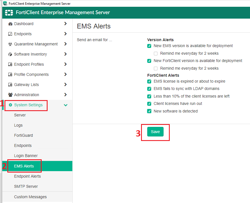The width and height of the screenshot is (250, 203).
Task: Open Endpoints under System Settings
Action: 23,146
